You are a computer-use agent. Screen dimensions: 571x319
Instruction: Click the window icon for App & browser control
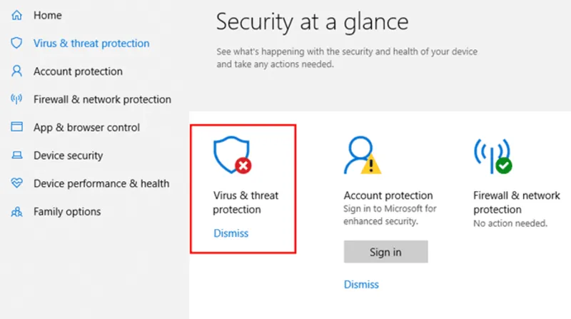(x=16, y=127)
